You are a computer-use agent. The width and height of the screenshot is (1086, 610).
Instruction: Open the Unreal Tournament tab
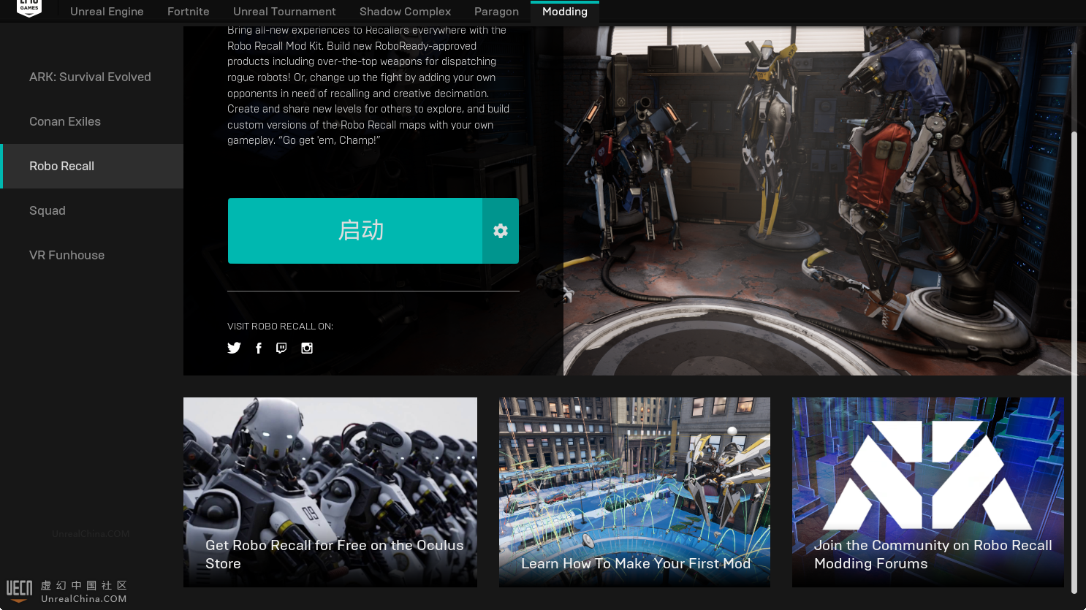tap(284, 12)
